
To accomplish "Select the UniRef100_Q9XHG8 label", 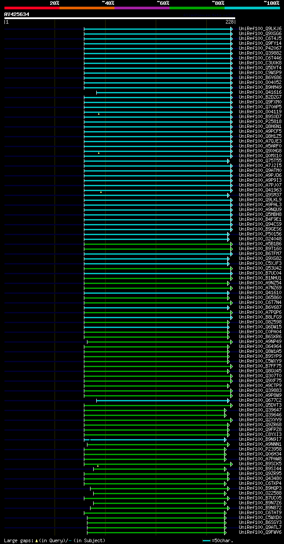I will pos(260,151).
